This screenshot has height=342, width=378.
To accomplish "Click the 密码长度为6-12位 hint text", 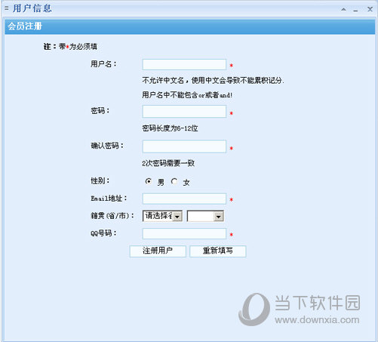I will click(x=170, y=128).
